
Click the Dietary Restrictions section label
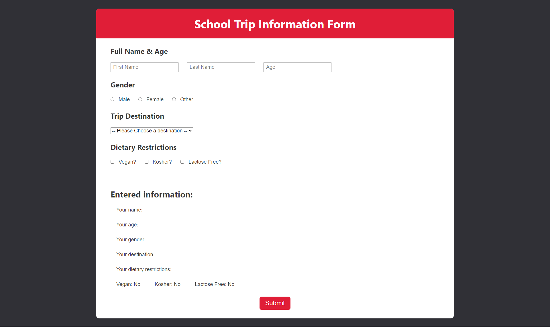(x=143, y=147)
